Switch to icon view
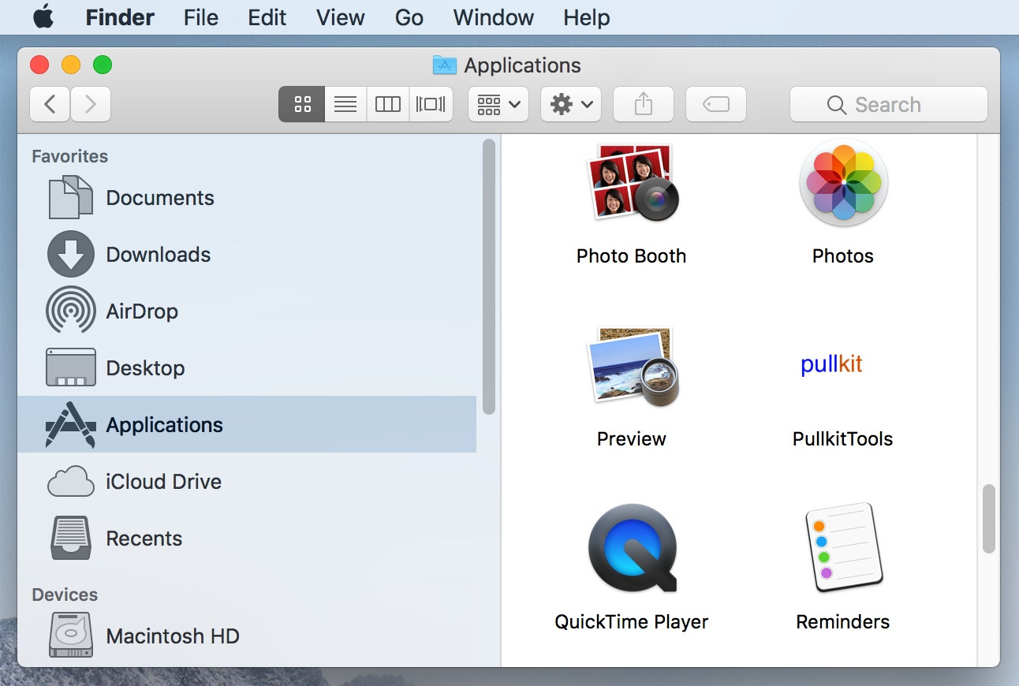Image resolution: width=1019 pixels, height=686 pixels. tap(302, 104)
